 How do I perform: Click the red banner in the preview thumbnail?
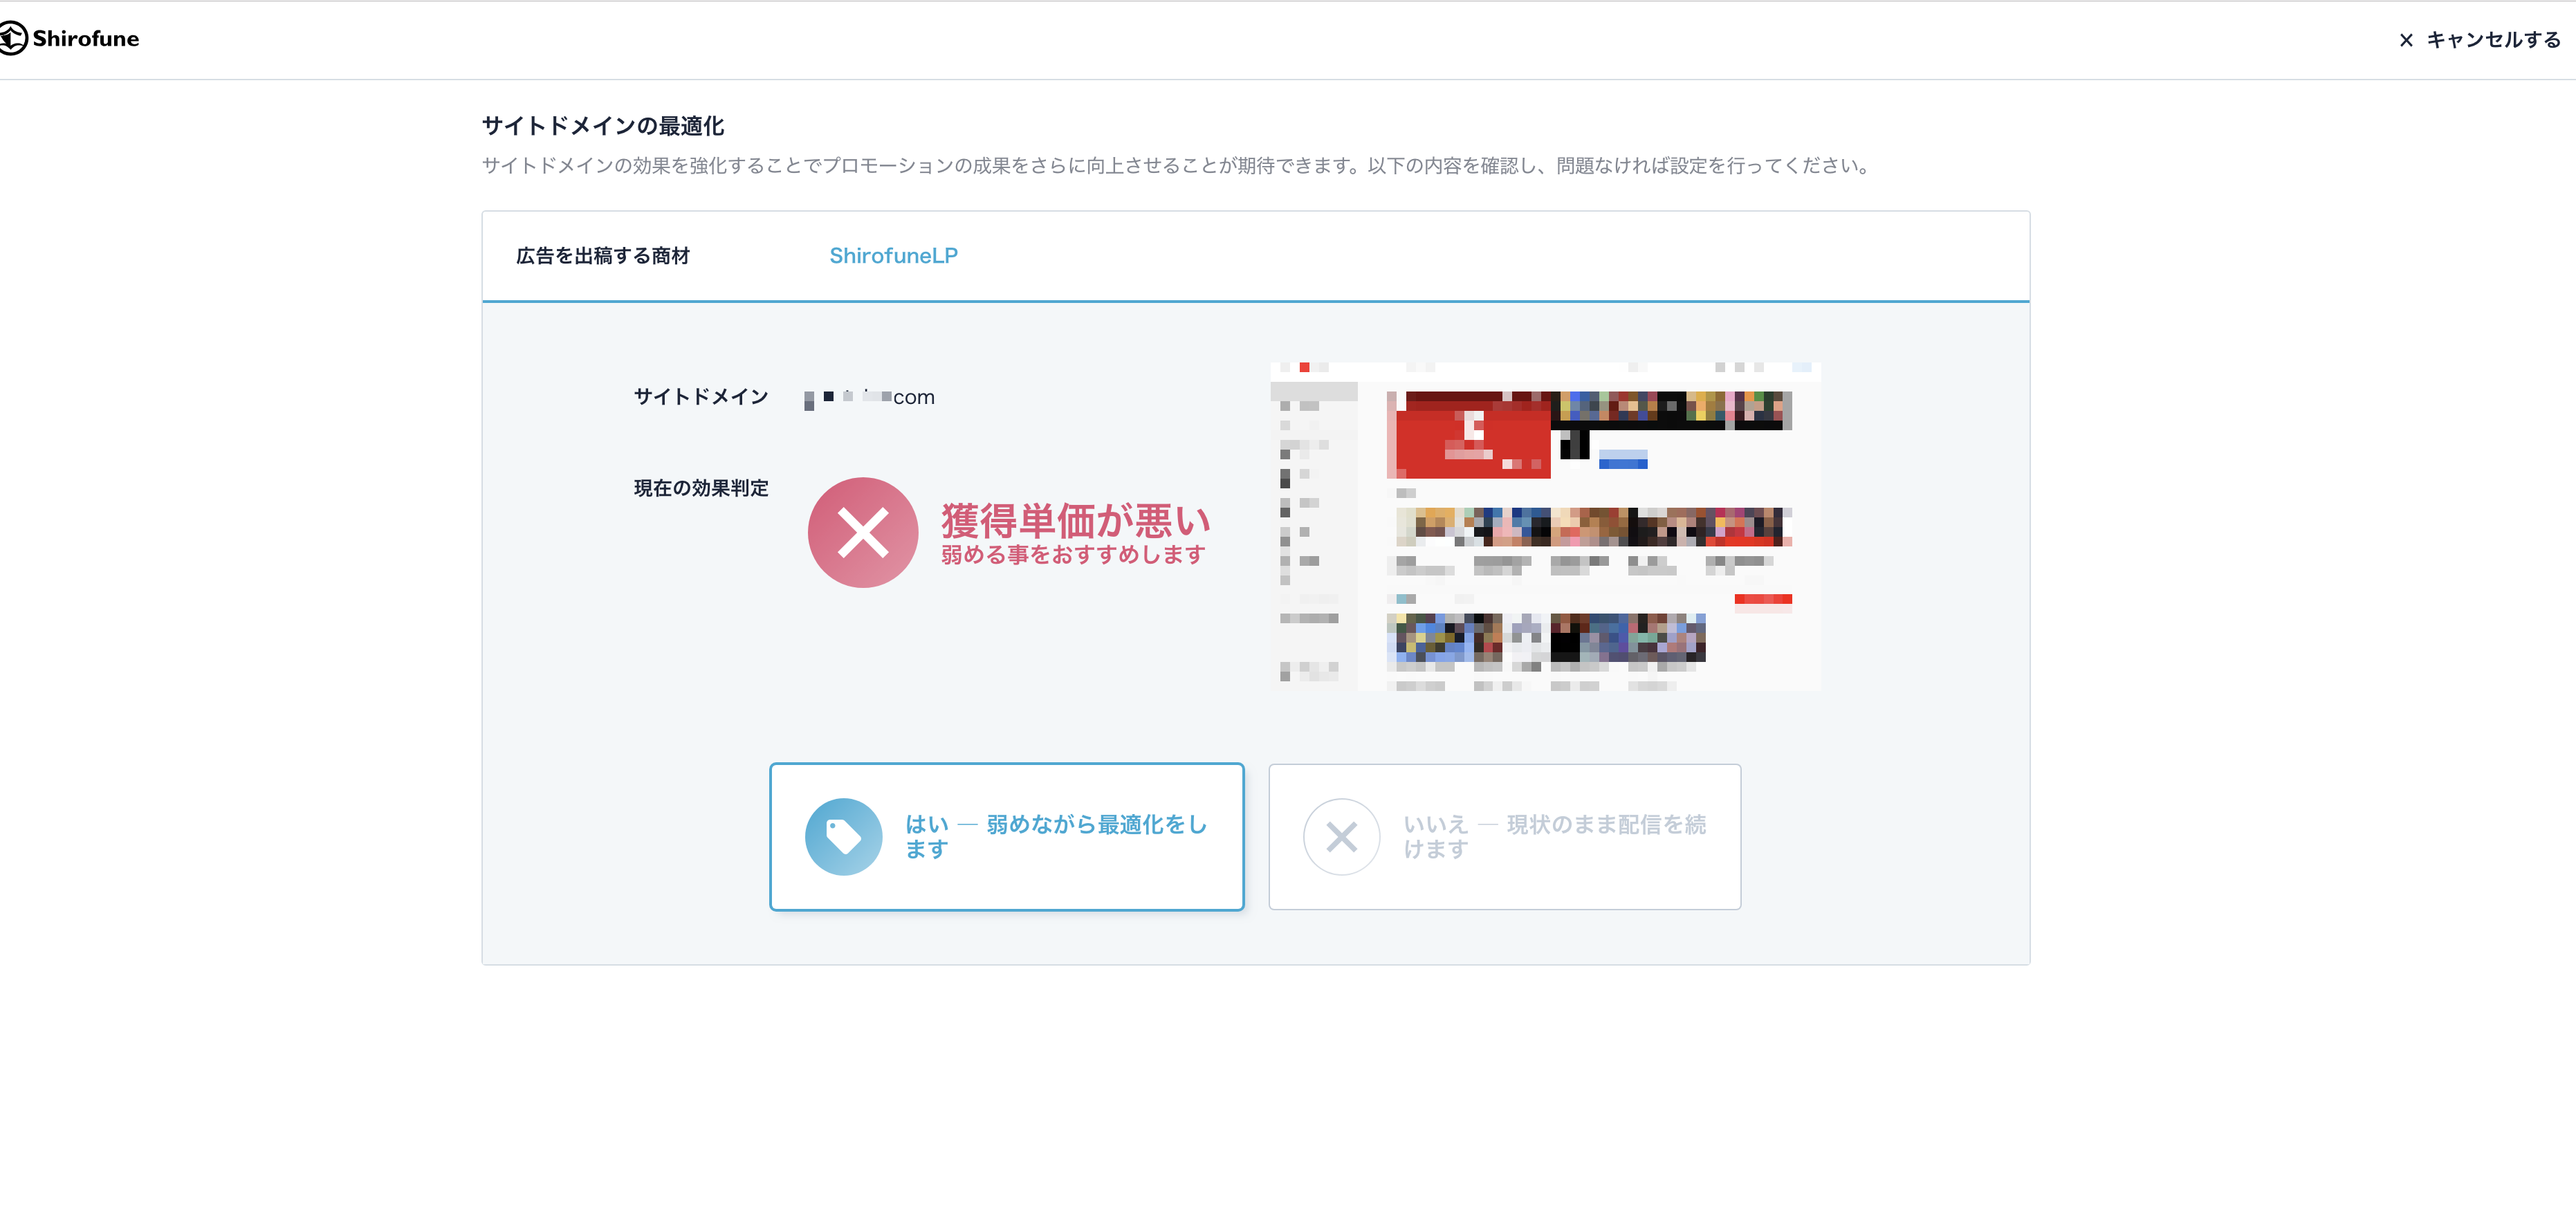click(x=1470, y=435)
